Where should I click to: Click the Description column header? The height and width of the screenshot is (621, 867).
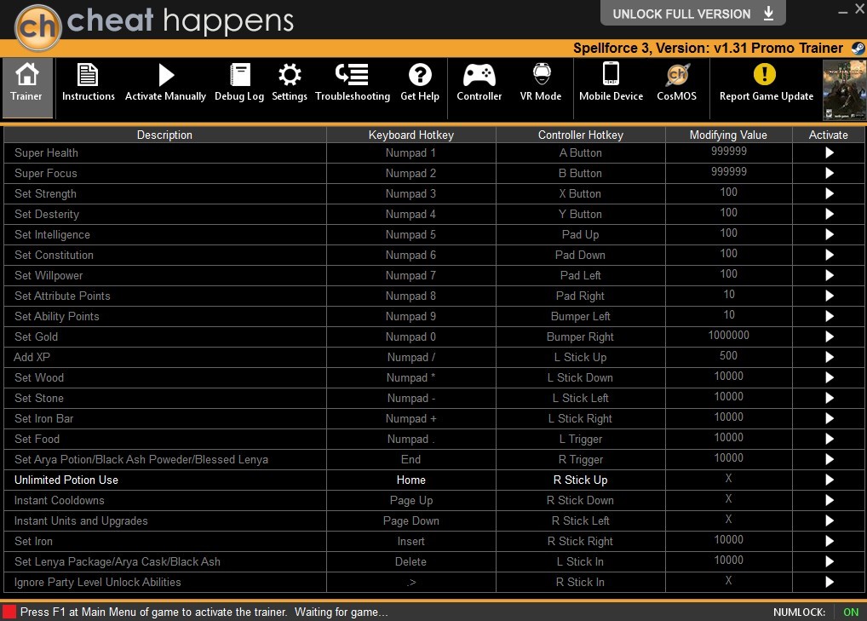pos(164,135)
